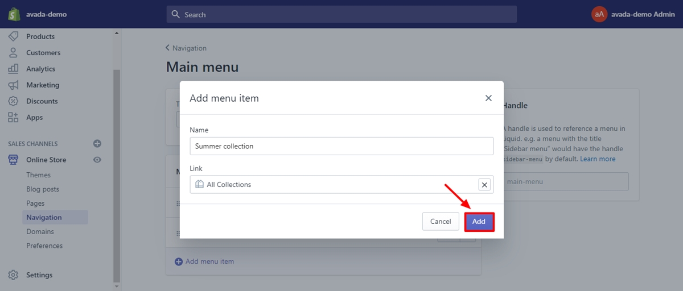Focus the Name field with Summer collection
Image resolution: width=683 pixels, height=291 pixels.
pyautogui.click(x=341, y=146)
